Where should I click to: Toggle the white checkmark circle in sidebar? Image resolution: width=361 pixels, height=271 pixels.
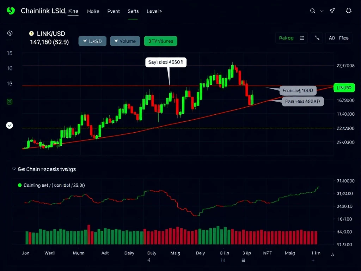click(10, 125)
